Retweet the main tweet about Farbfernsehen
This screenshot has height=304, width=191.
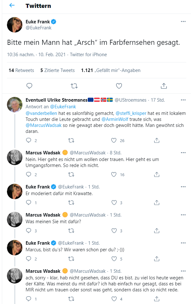tap(74, 86)
